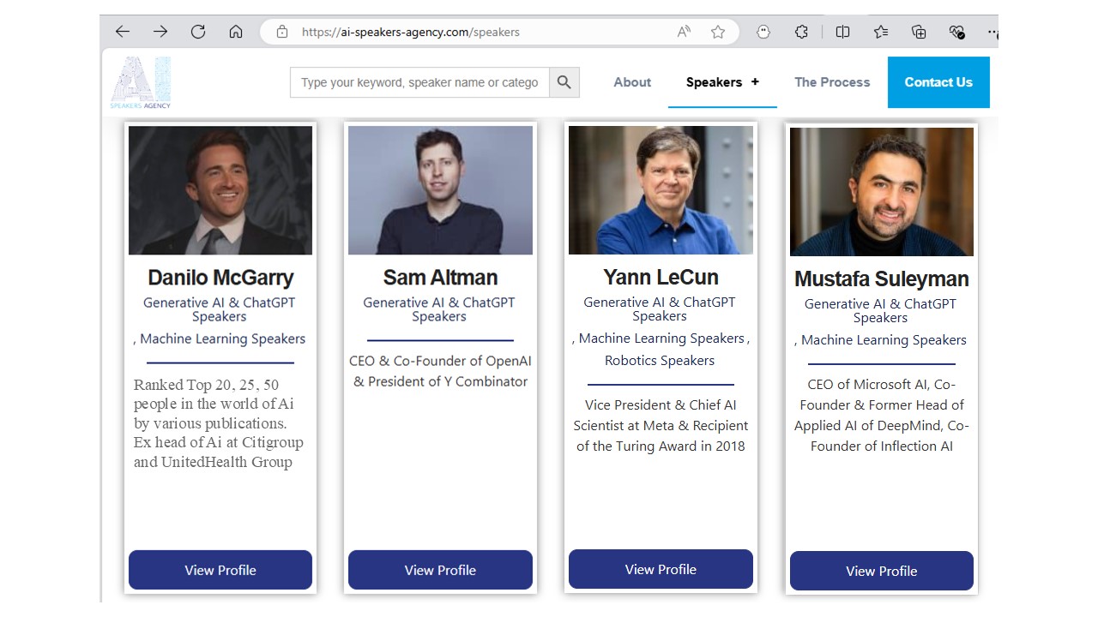The width and height of the screenshot is (1098, 617).
Task: Add page to favorites with the star icon
Action: pyautogui.click(x=718, y=32)
